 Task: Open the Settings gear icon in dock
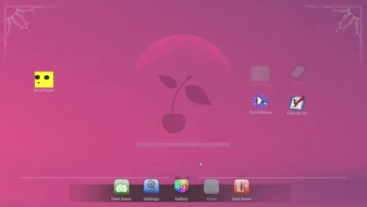[x=151, y=187]
